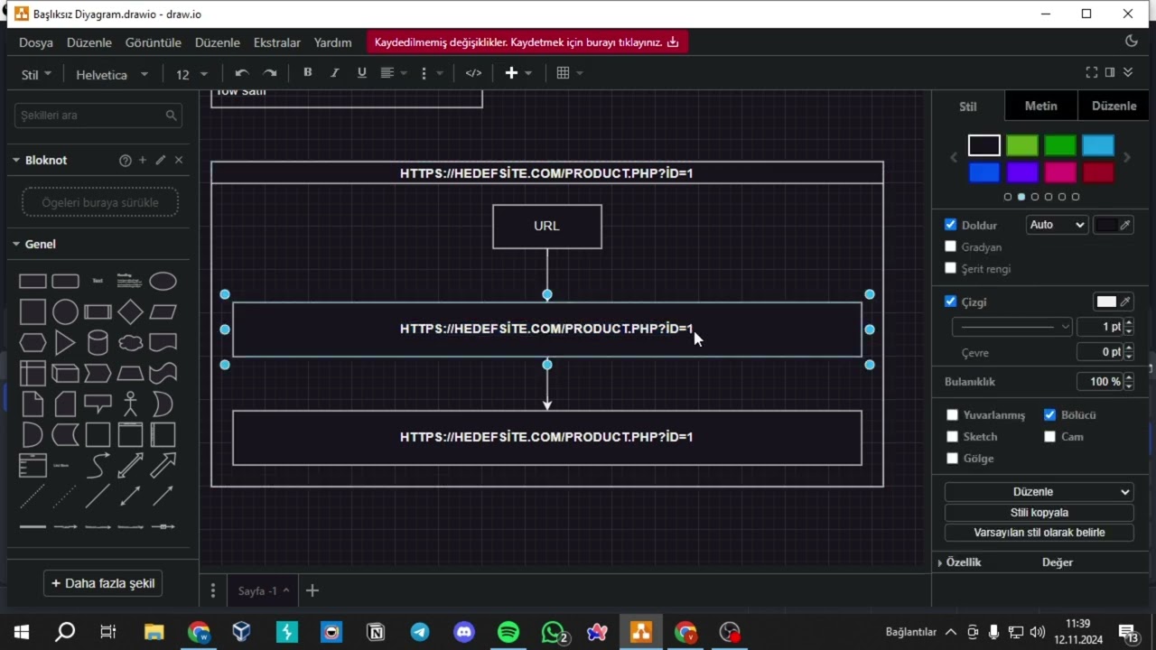1156x650 pixels.
Task: Enable the Yuvarlanmış rounded checkbox
Action: point(952,415)
